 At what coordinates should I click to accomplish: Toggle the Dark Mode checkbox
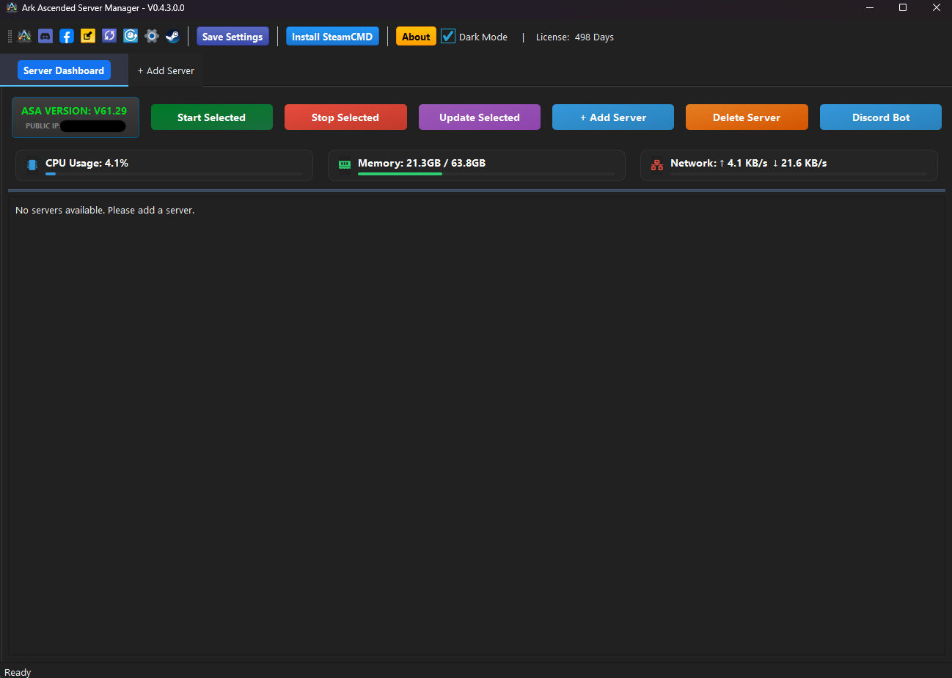point(448,36)
